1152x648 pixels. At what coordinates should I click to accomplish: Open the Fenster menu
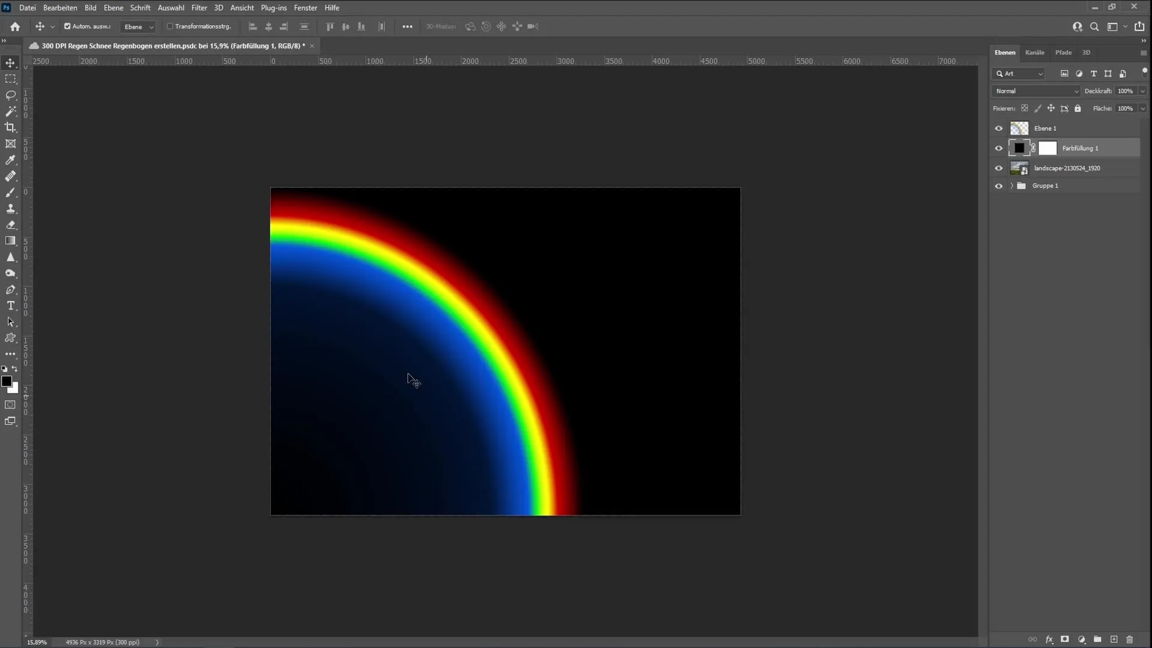coord(305,7)
